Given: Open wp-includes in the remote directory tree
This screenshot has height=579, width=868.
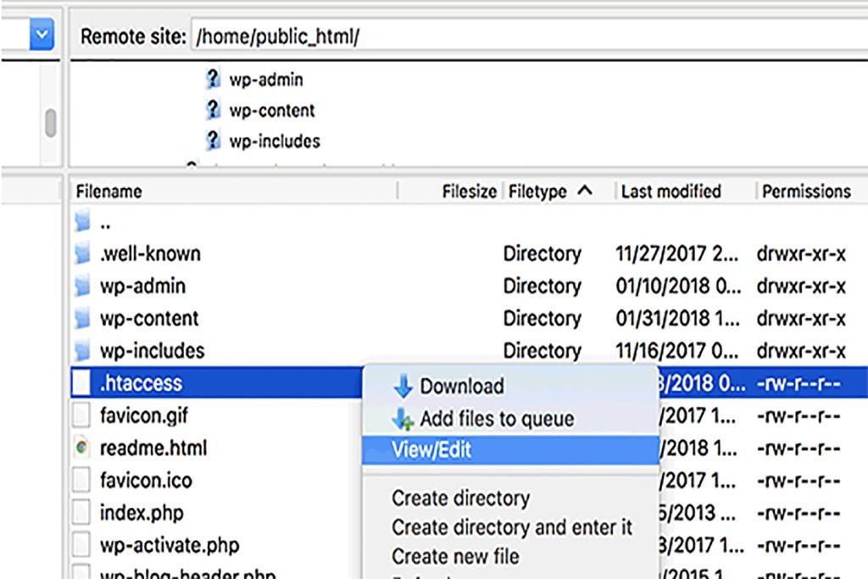Looking at the screenshot, I should tap(275, 142).
